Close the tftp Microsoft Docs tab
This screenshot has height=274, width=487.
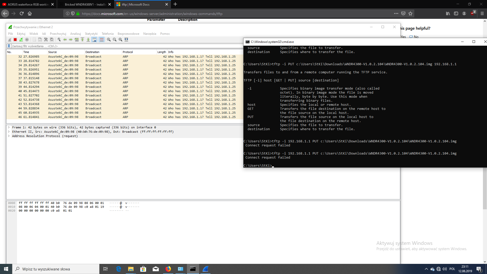click(x=167, y=4)
